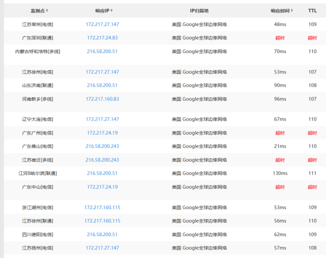Open IP 172.217.160.115 for 浙江湖州[电信]

click(x=102, y=208)
